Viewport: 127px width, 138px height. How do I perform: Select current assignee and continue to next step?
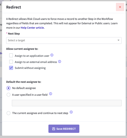click(9, 113)
